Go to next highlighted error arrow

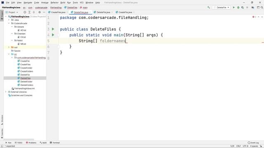262,17
